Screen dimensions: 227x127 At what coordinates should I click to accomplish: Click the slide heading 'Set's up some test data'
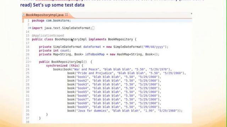(x=59, y=5)
